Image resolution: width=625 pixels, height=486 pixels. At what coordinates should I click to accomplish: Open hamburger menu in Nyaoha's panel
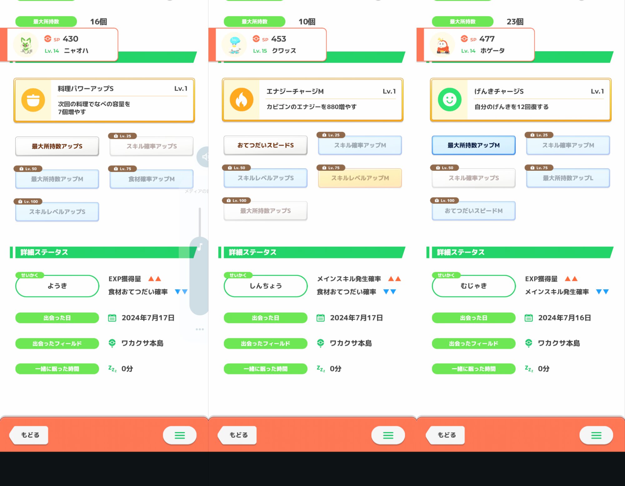tap(180, 435)
